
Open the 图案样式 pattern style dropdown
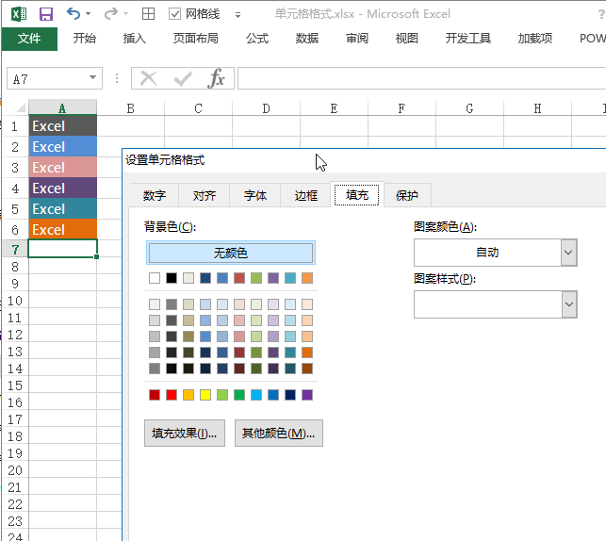568,303
